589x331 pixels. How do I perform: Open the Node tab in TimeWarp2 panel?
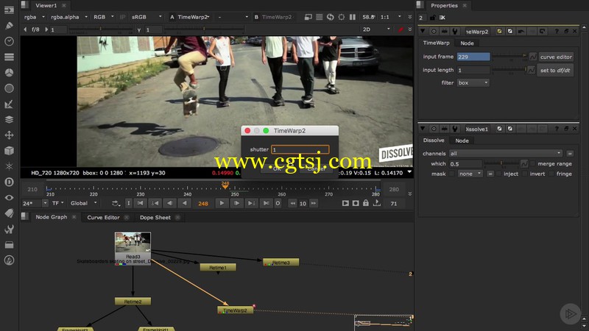click(467, 43)
